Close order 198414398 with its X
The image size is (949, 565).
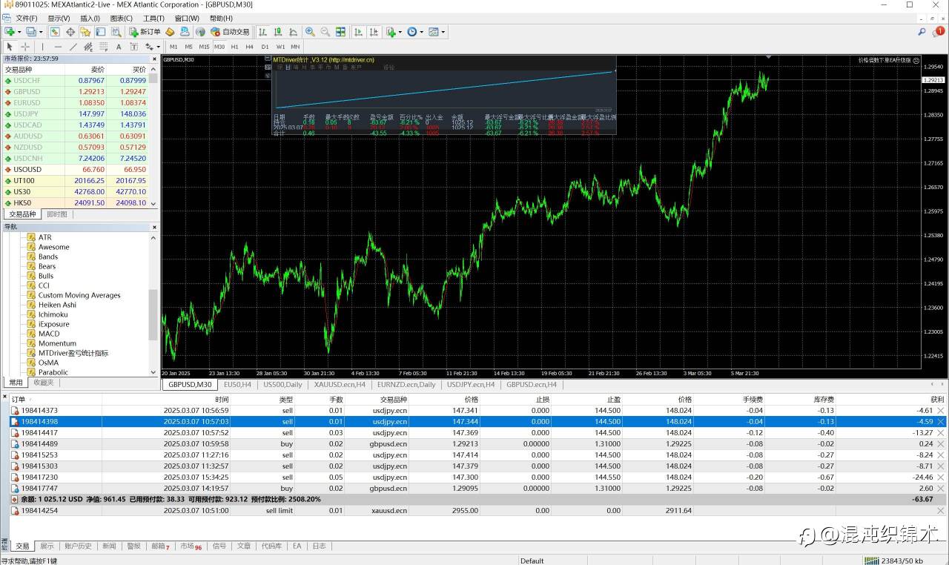click(941, 421)
